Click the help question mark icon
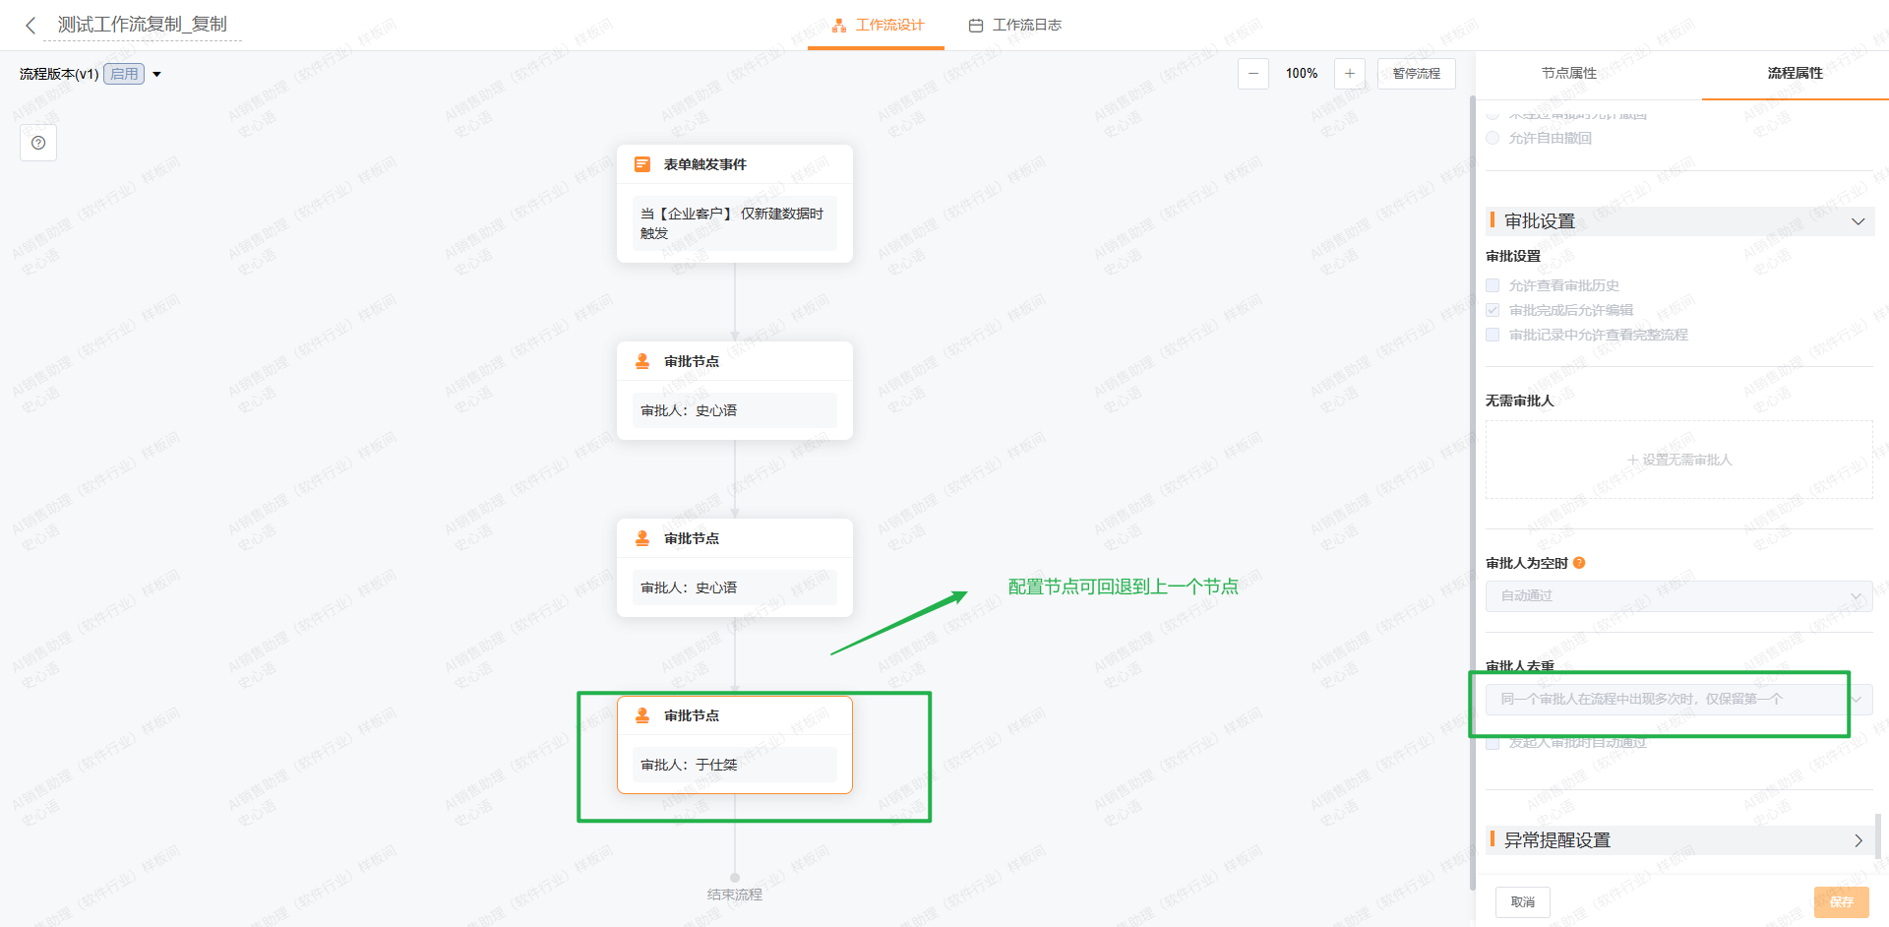The width and height of the screenshot is (1889, 927). (38, 143)
